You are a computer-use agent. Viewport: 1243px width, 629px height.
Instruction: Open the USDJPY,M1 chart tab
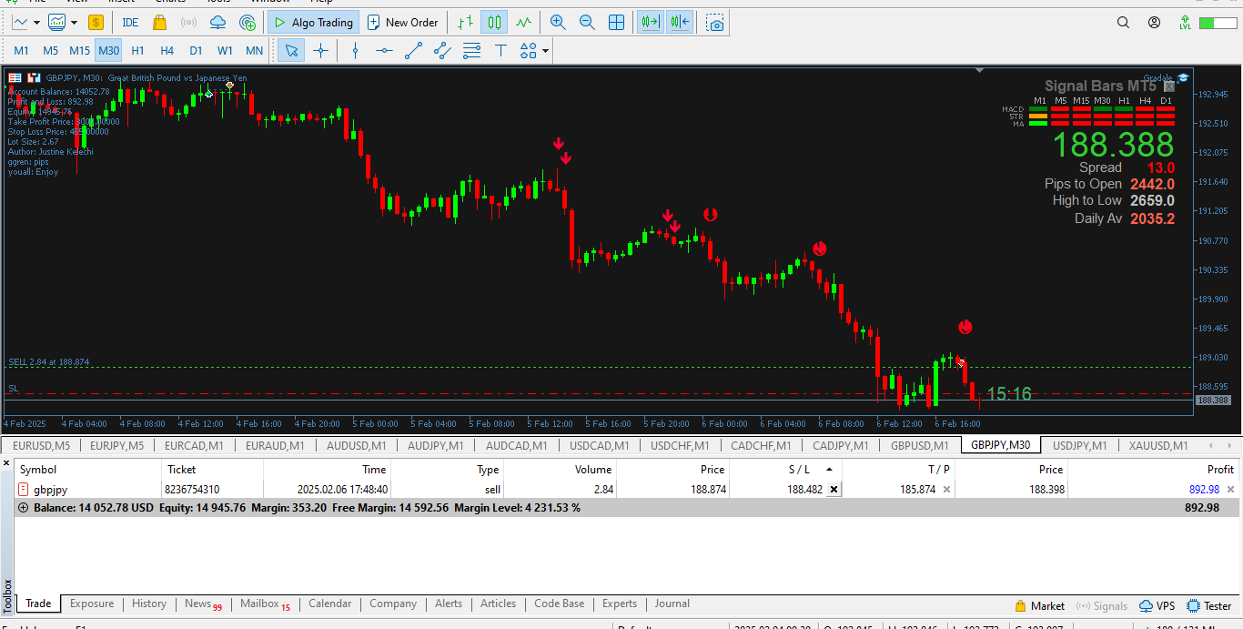pyautogui.click(x=1080, y=445)
